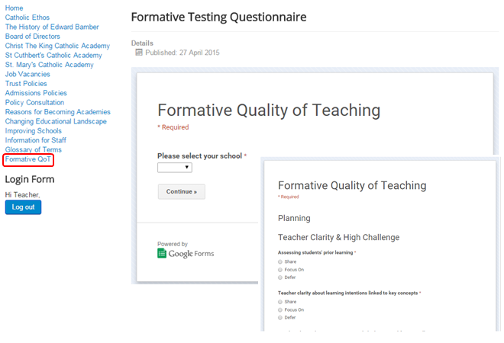Click the Google Forms logo icon

(162, 253)
